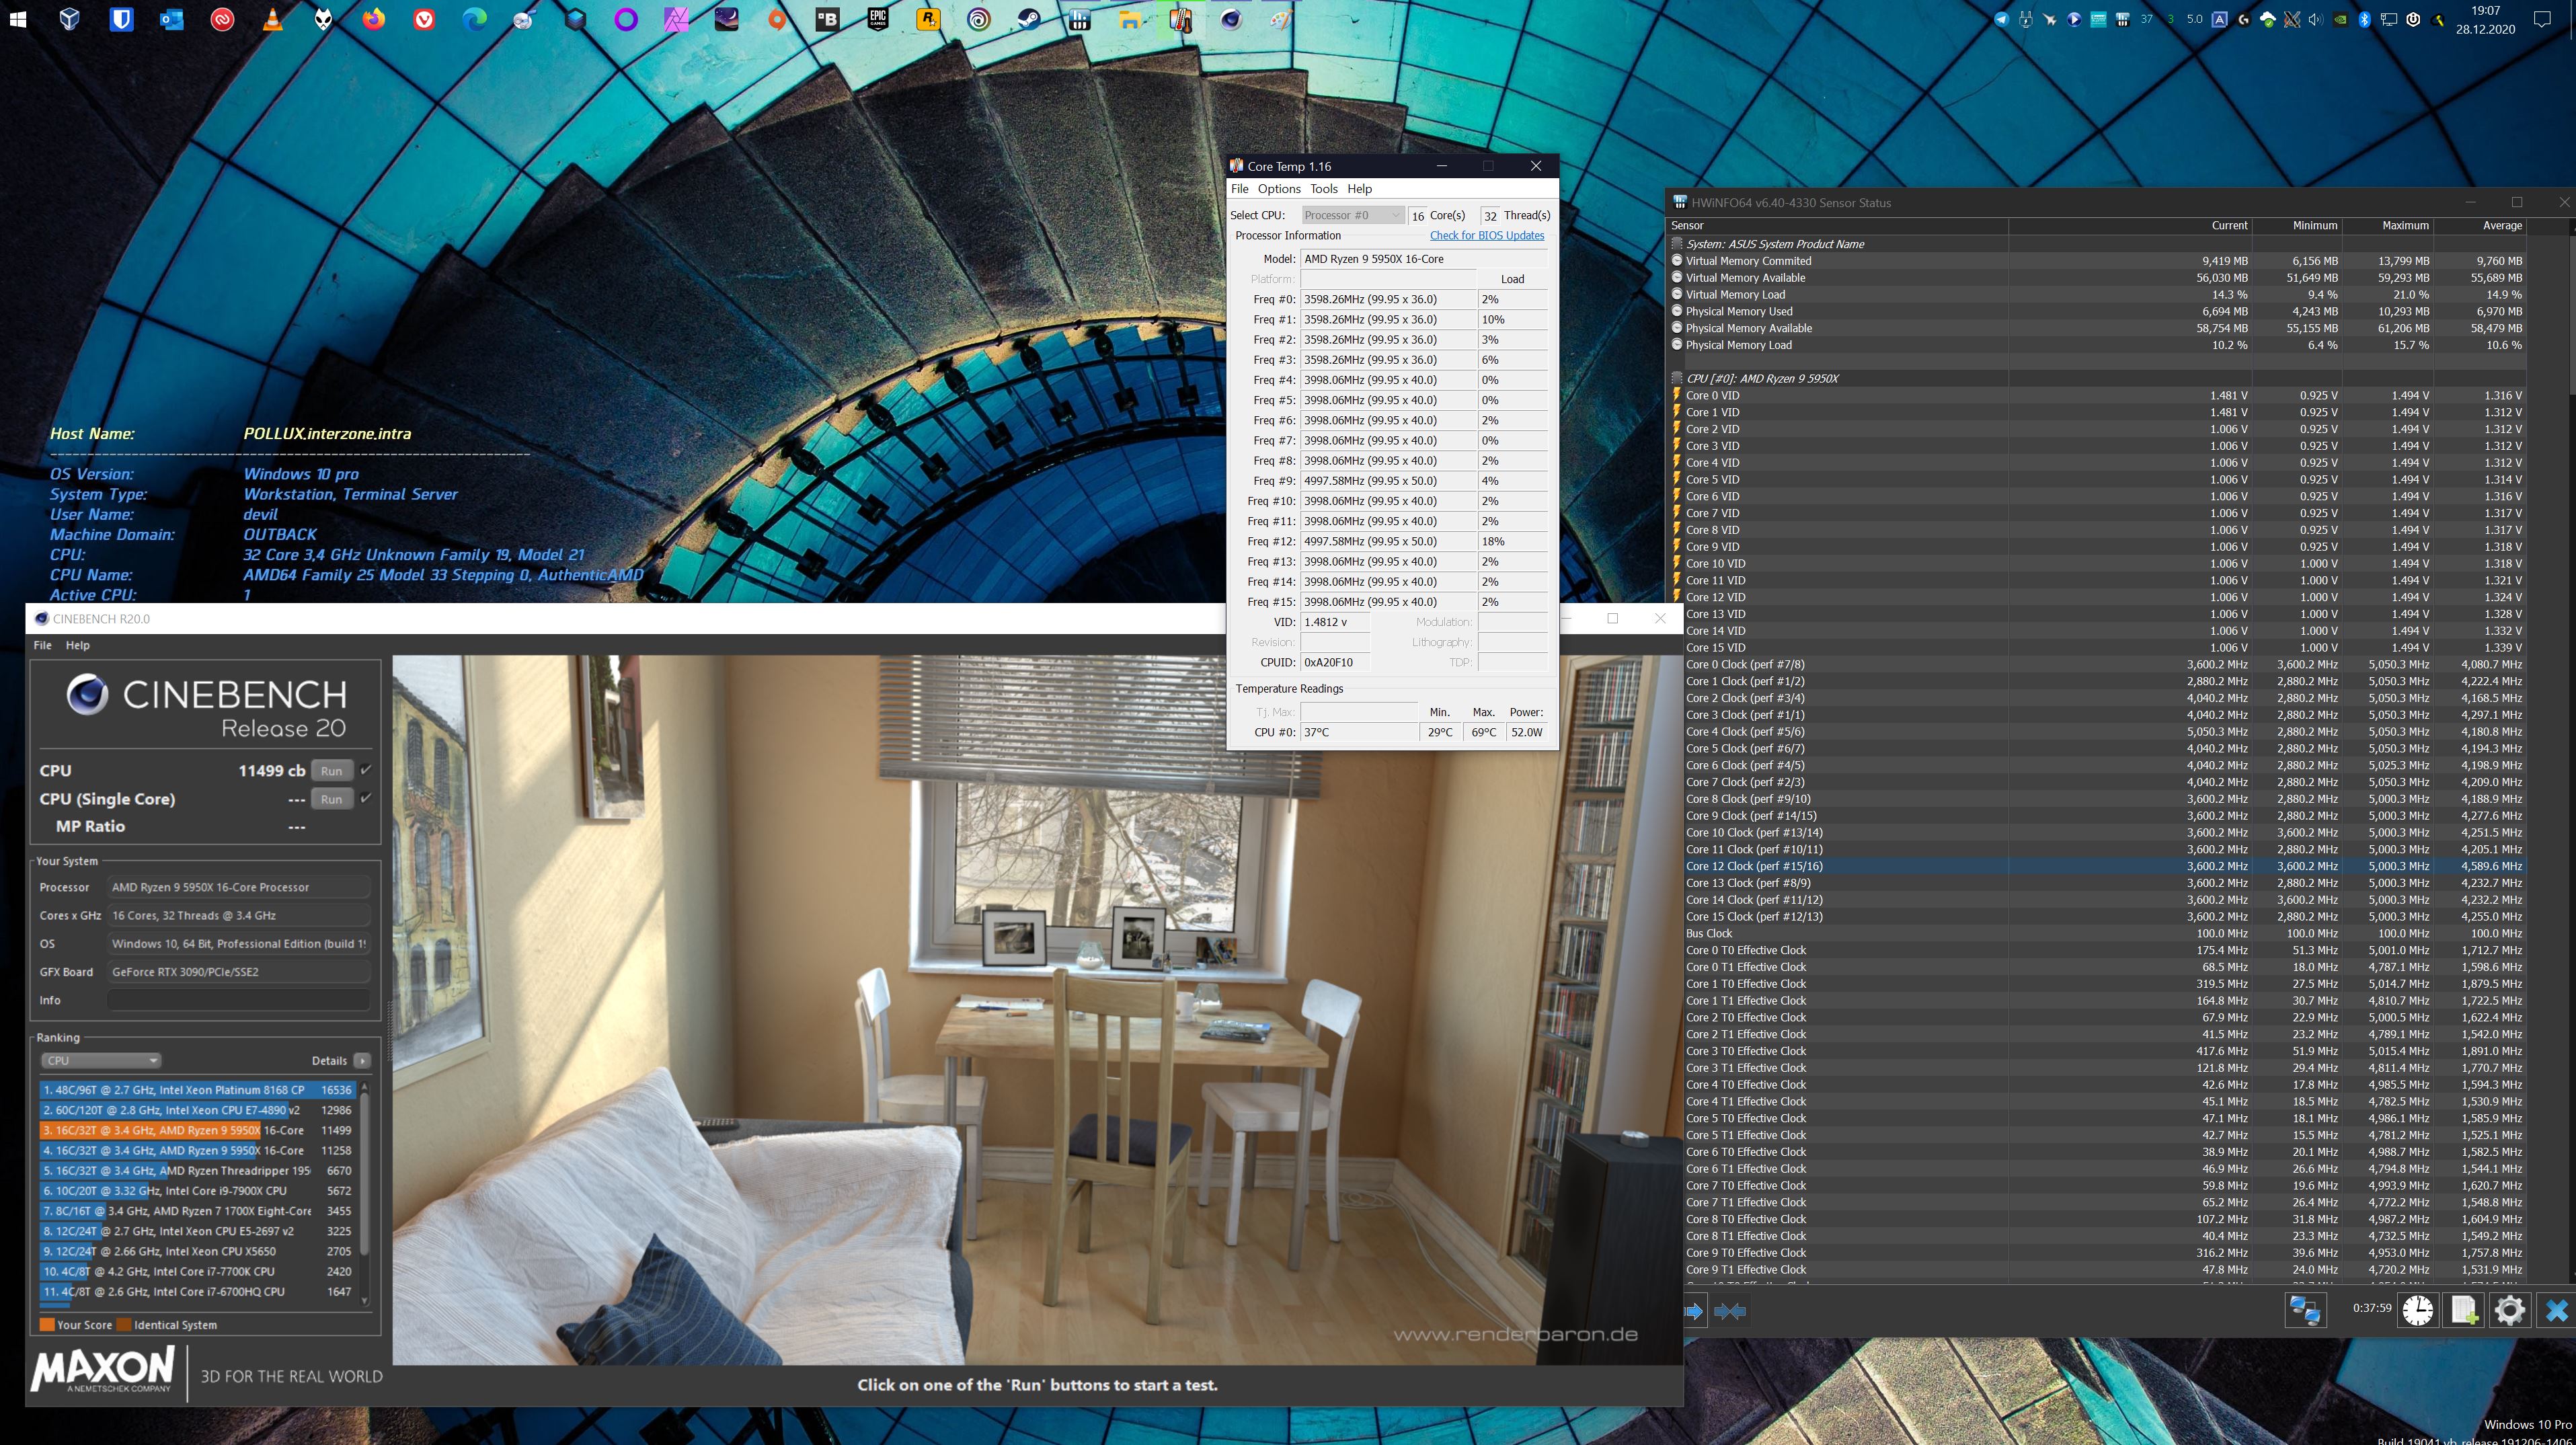Click the Info input field in Cinebench
Screen dimensions: 2576x1445
click(x=238, y=1000)
